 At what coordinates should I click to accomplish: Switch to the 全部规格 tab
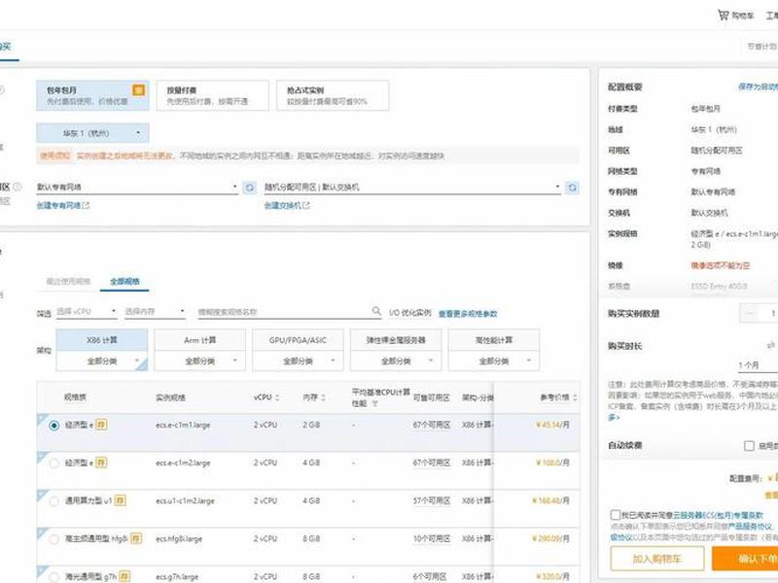[124, 281]
